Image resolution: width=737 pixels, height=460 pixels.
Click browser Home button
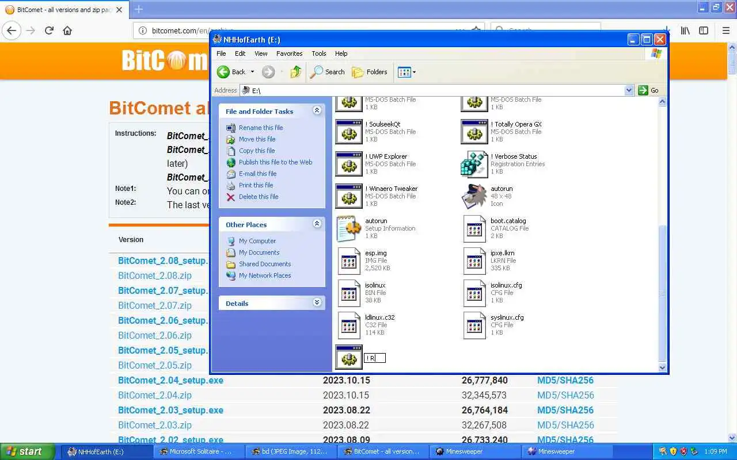click(67, 30)
